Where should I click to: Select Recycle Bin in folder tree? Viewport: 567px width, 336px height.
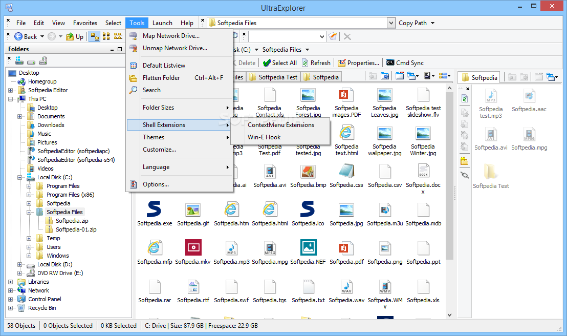point(42,308)
